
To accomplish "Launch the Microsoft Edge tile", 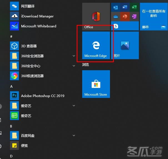I will (x=96, y=45).
